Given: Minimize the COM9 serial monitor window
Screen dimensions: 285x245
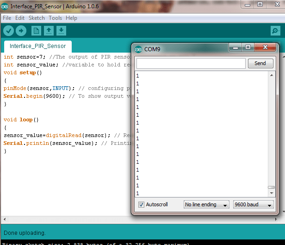Looking at the screenshot, I should [x=235, y=48].
